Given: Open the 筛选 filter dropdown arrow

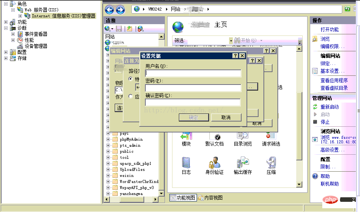Looking at the screenshot, I should pyautogui.click(x=231, y=41).
